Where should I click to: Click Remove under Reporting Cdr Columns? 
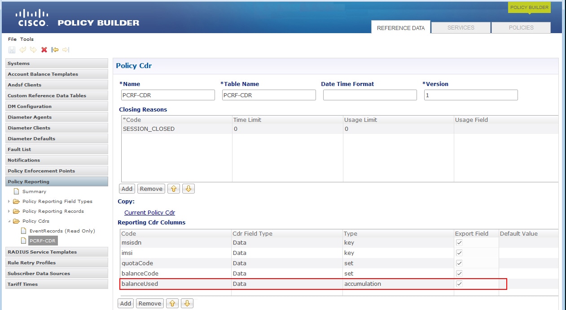(x=150, y=304)
